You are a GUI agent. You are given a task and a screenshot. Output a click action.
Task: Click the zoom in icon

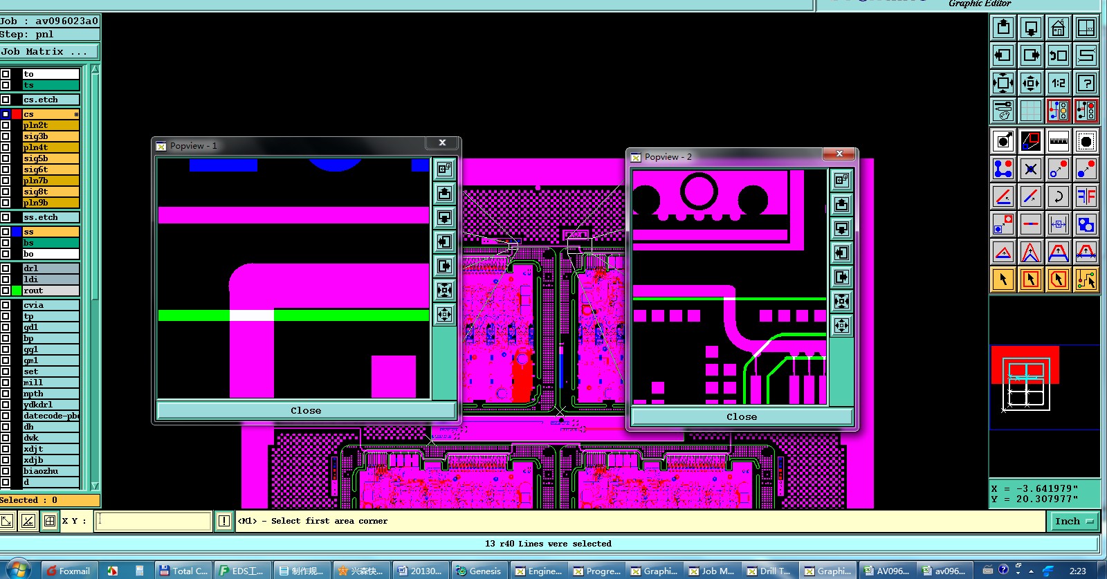1003,83
